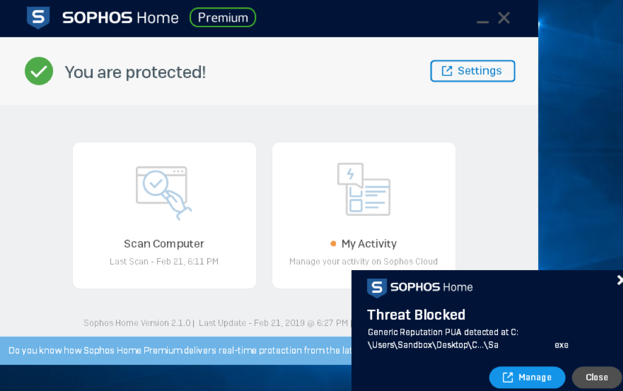The width and height of the screenshot is (623, 391).
Task: Click the green protected checkmark icon
Action: click(39, 71)
